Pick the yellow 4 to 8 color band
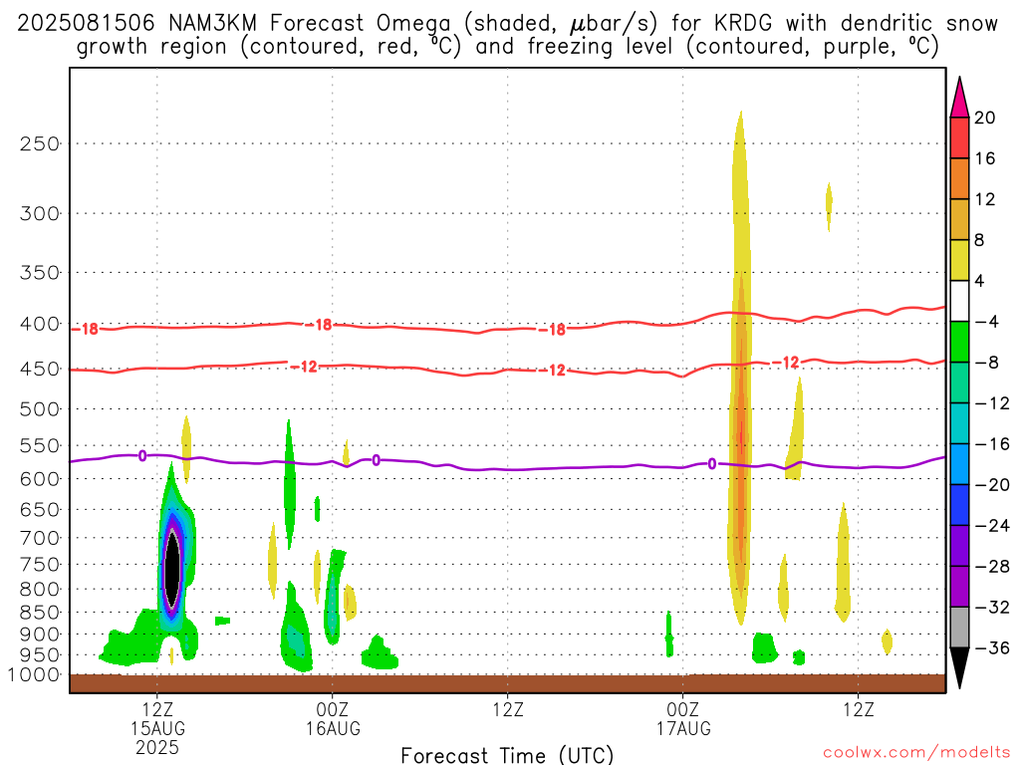Viewport: 1020px width, 765px height. (959, 260)
